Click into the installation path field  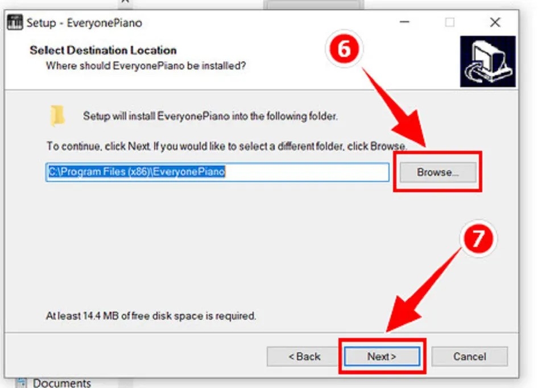[217, 172]
